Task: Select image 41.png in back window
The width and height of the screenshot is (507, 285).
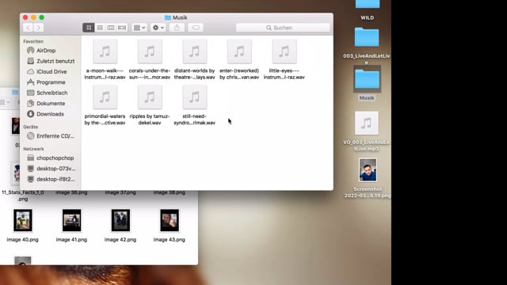Action: tap(71, 220)
